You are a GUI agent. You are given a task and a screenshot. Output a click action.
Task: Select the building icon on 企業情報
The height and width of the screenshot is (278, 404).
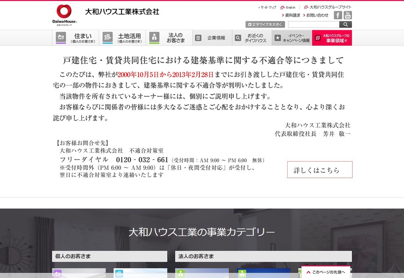198,37
